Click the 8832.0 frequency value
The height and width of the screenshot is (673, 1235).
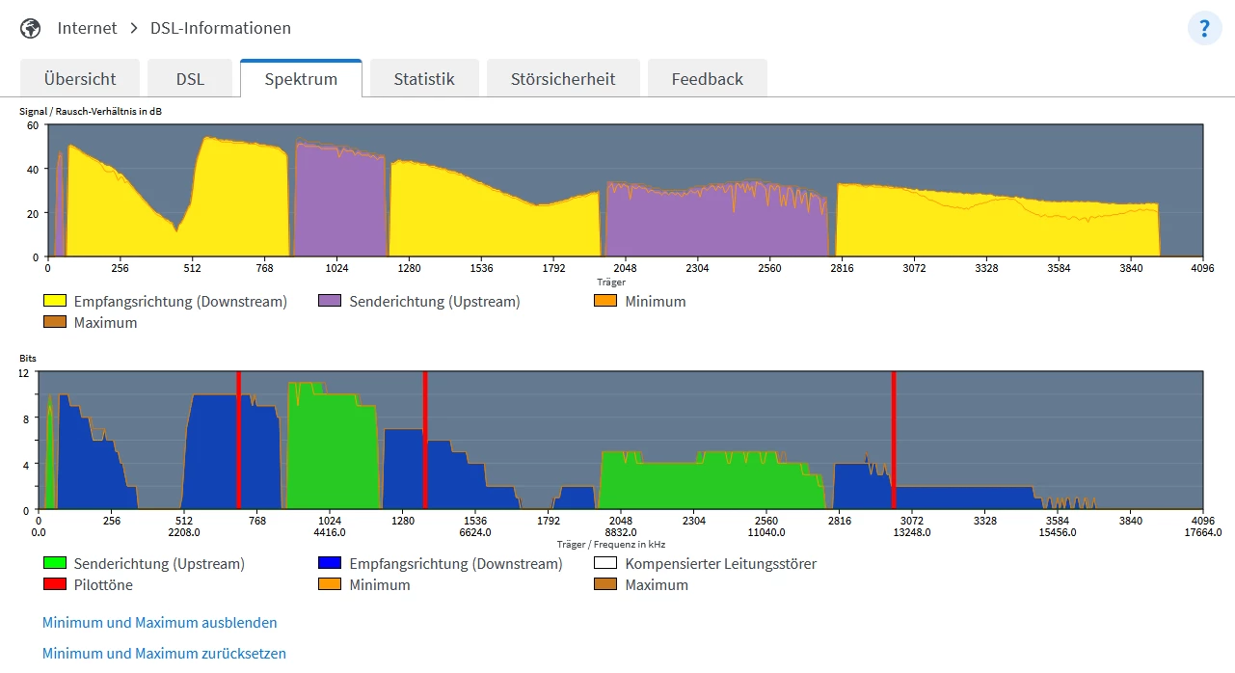621,532
